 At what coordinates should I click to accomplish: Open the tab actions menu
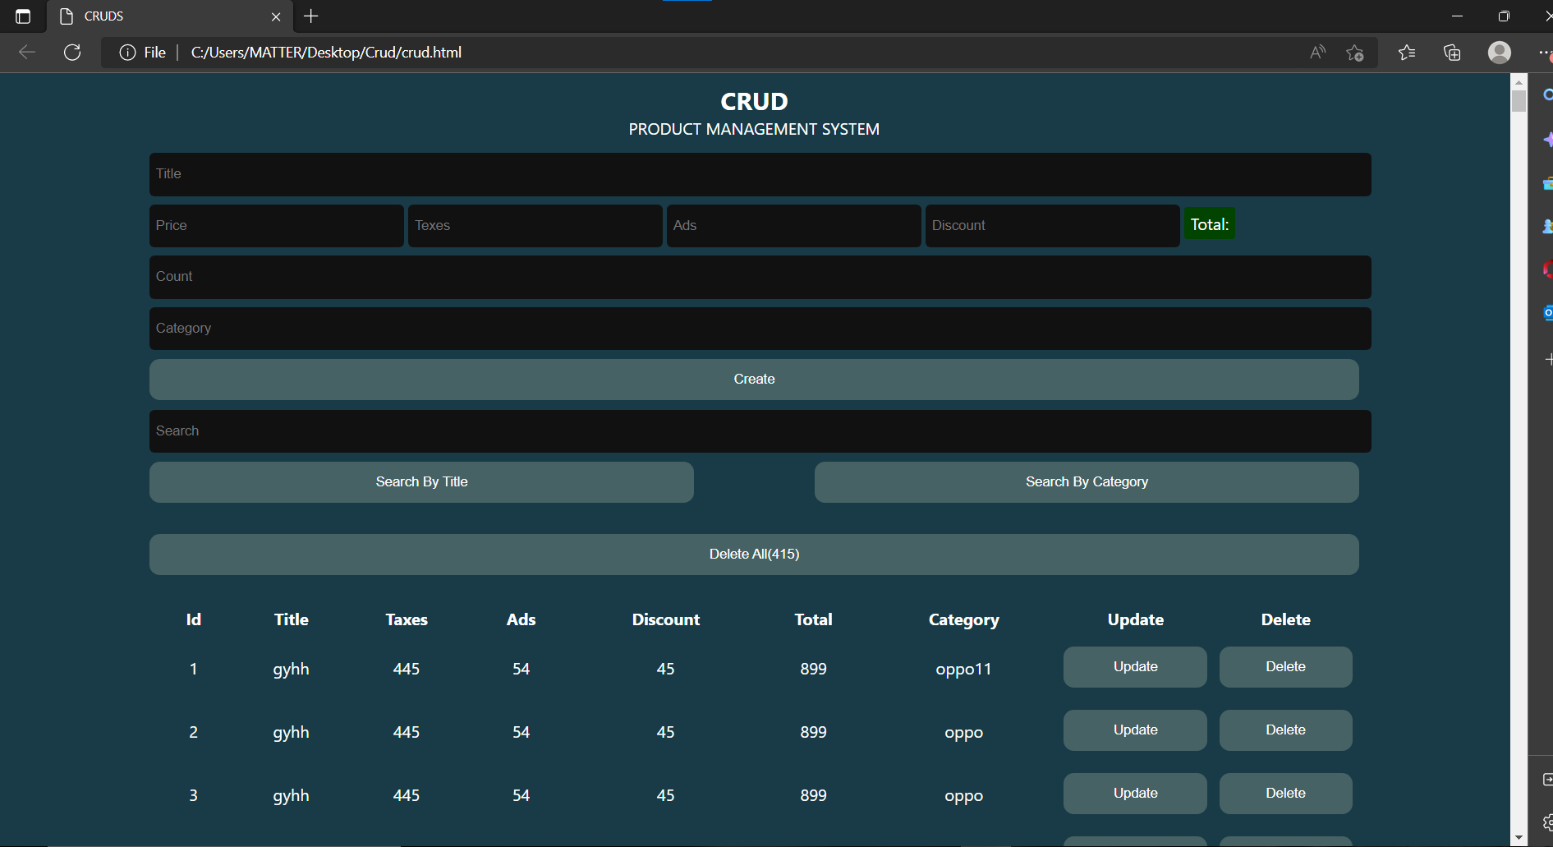tap(22, 16)
